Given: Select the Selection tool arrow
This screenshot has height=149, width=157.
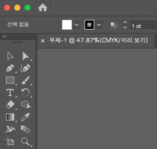Looking at the screenshot, I should tap(10, 56).
